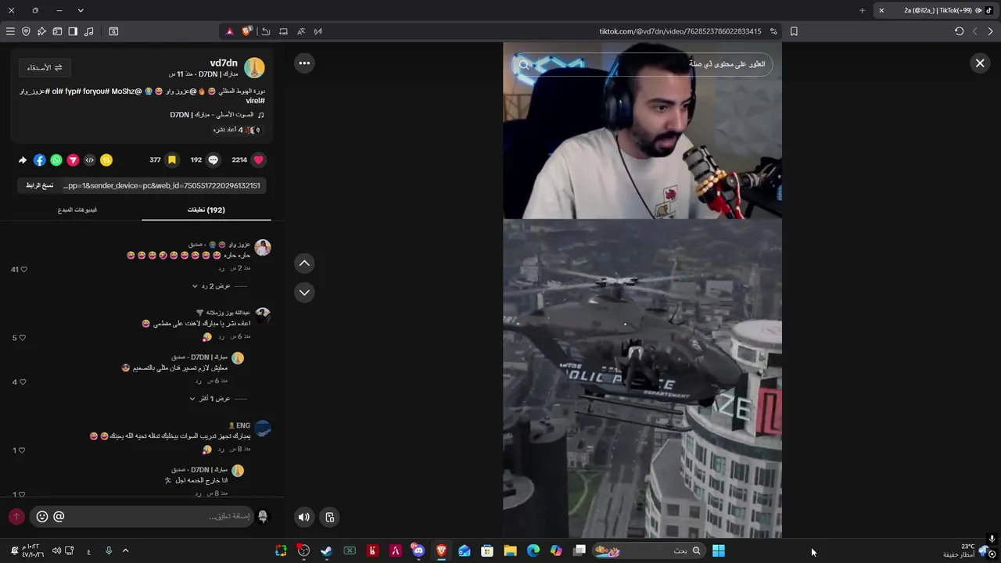
Task: Open Steam from the taskbar
Action: click(326, 550)
